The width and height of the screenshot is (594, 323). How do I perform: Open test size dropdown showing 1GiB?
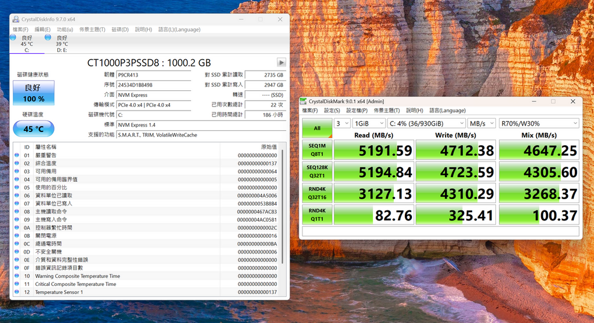pyautogui.click(x=369, y=123)
